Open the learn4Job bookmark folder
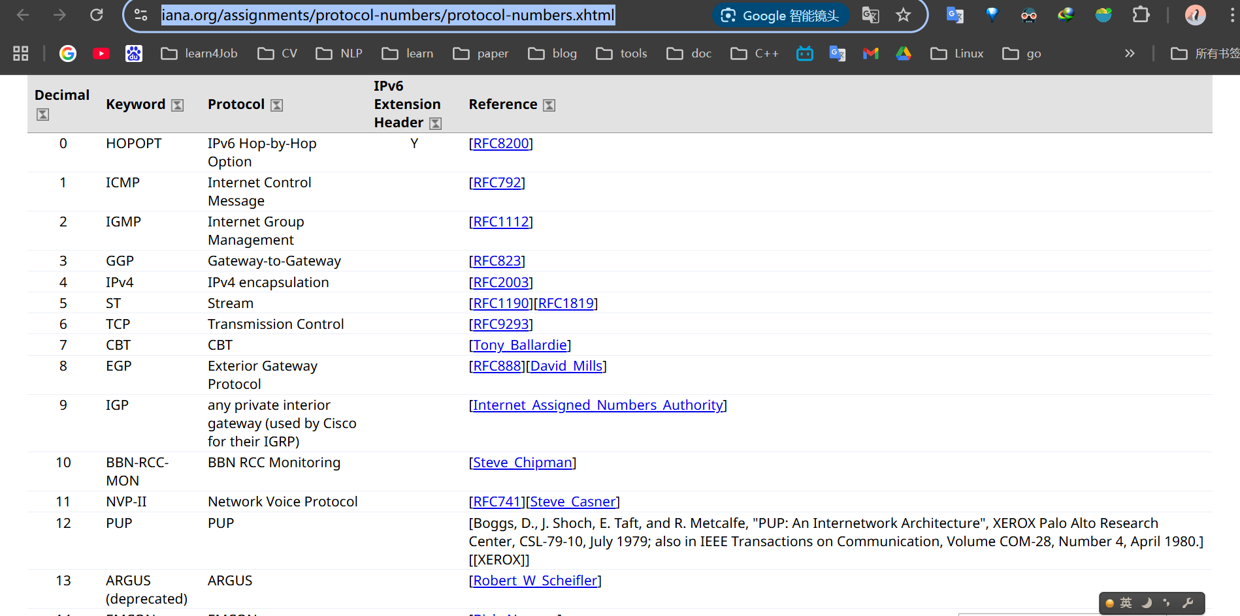Image resolution: width=1240 pixels, height=616 pixels. click(x=199, y=54)
